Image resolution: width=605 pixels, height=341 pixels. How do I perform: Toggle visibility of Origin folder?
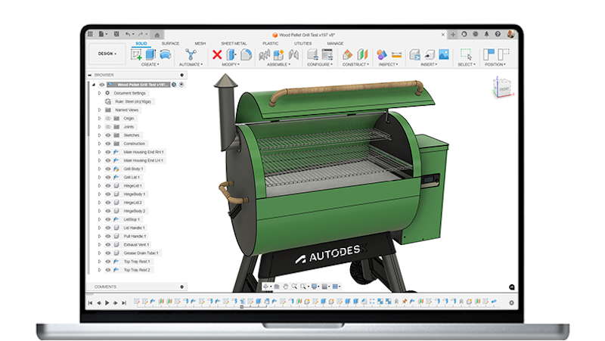coord(108,119)
